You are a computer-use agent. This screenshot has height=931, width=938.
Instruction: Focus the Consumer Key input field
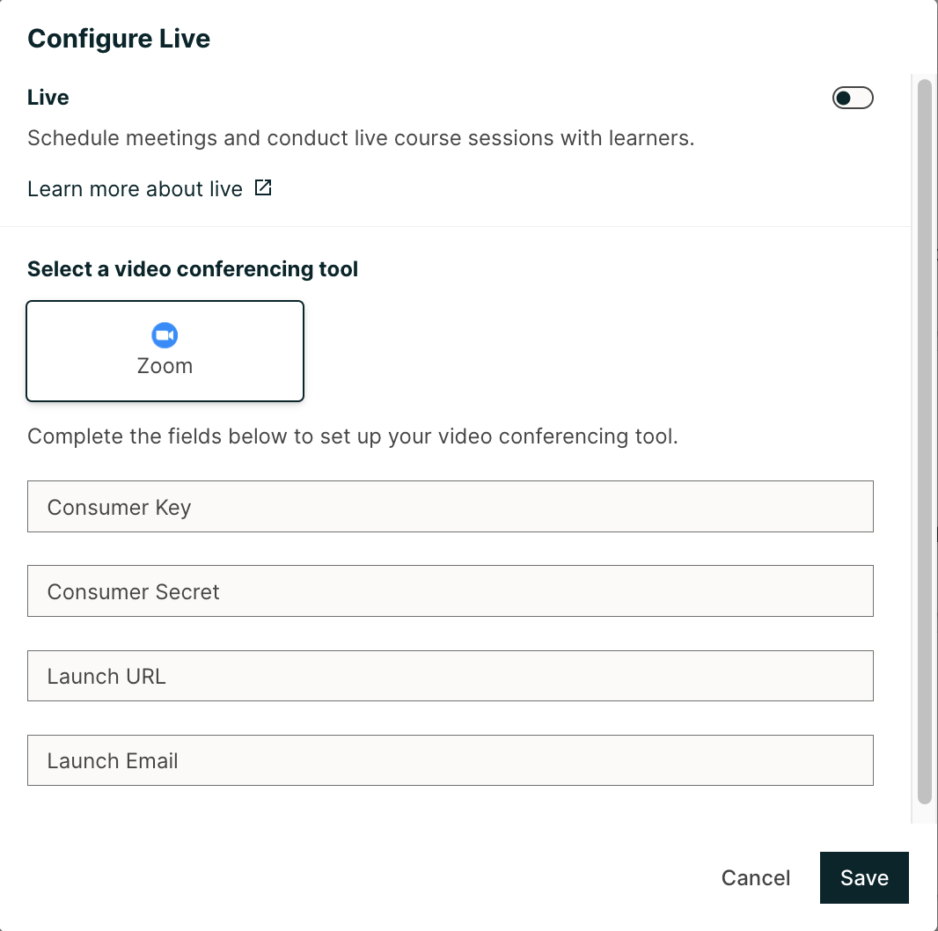[450, 507]
